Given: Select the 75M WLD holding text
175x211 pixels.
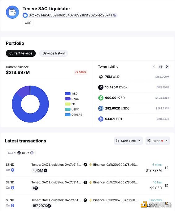Looking at the screenshot, I should coord(112,77).
